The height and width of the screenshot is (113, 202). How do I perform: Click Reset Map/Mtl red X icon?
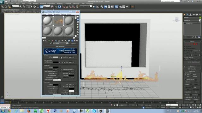click(53, 40)
